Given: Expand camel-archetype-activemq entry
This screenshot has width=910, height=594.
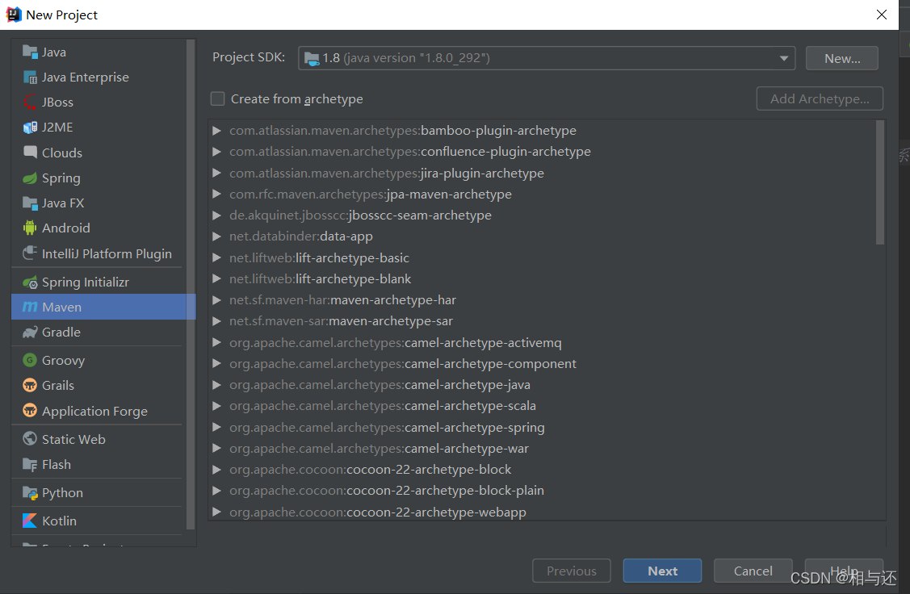Looking at the screenshot, I should [x=216, y=342].
